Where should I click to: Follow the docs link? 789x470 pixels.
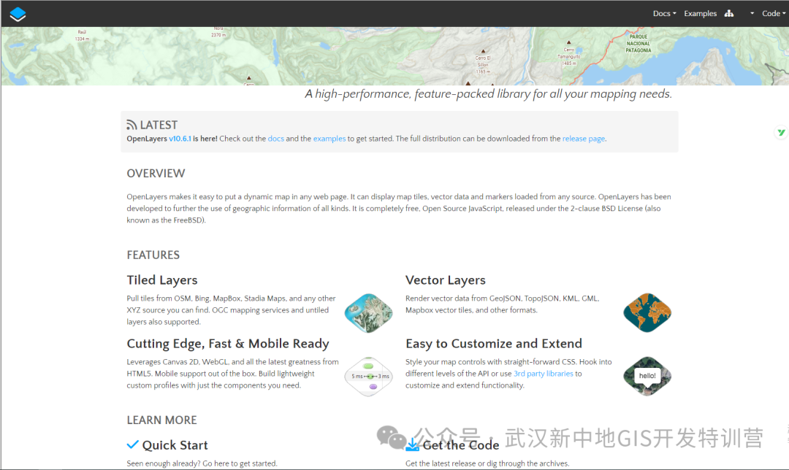(x=275, y=139)
